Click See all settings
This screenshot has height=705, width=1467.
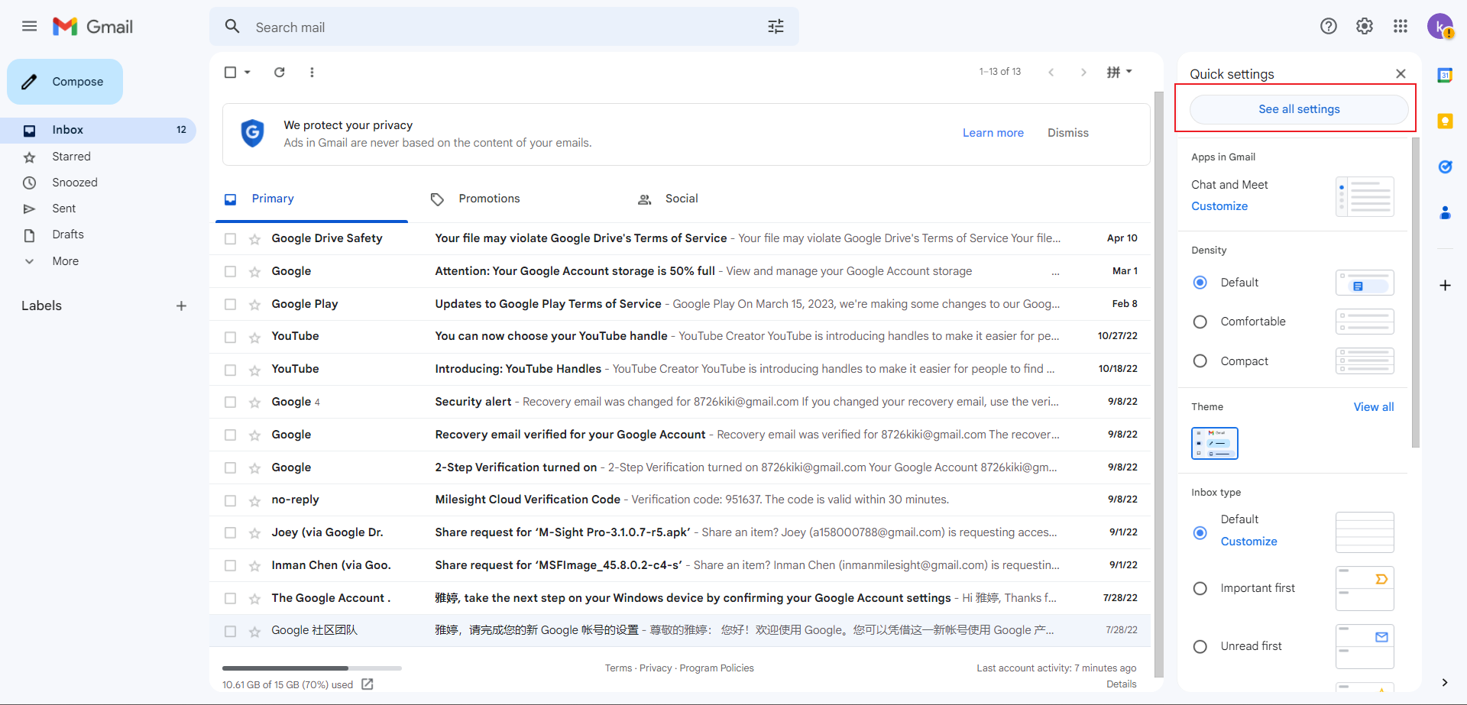(x=1299, y=109)
